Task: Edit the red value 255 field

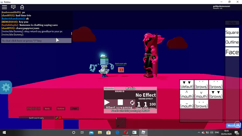Action: [29, 109]
